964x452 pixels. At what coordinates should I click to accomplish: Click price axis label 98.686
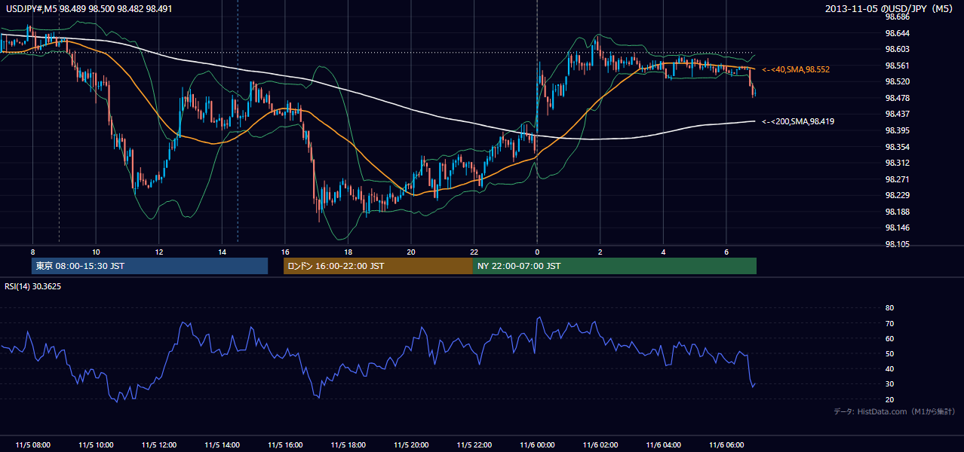click(x=897, y=16)
